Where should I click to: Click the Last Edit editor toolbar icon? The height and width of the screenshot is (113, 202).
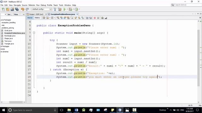(44, 18)
